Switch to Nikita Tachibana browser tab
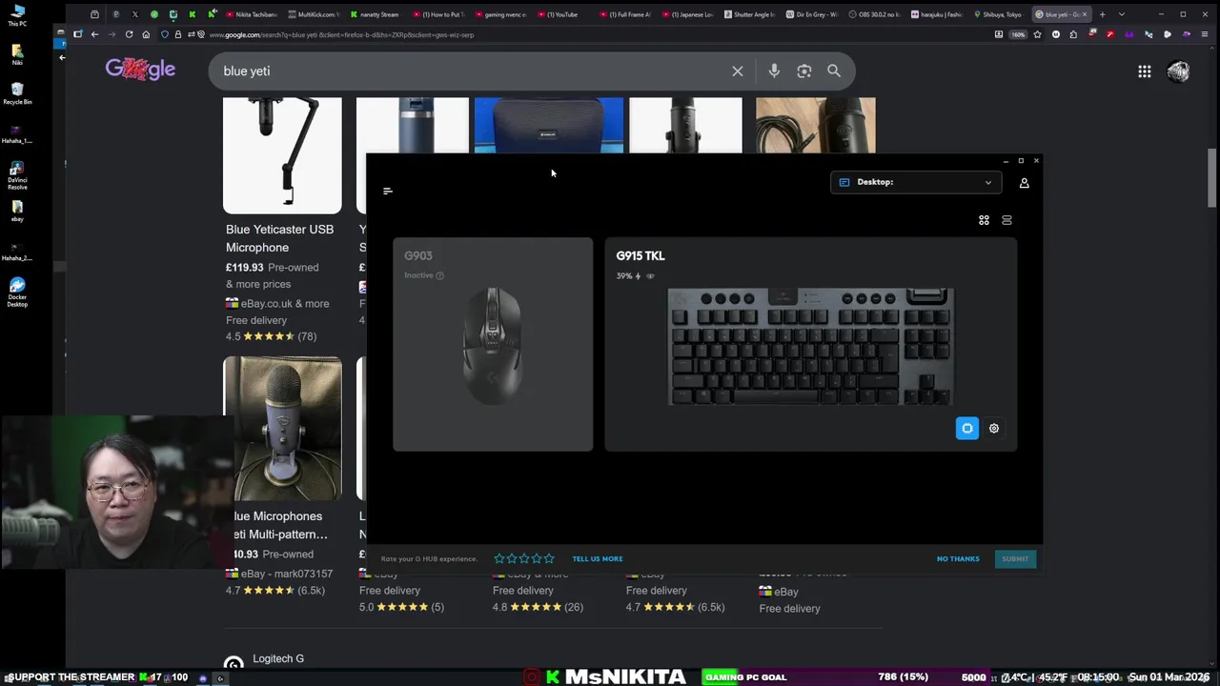1220x686 pixels. click(x=254, y=14)
